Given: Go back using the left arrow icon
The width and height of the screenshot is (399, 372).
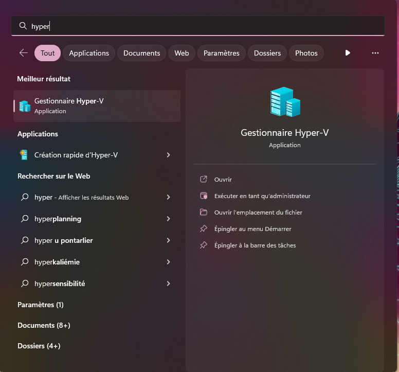Looking at the screenshot, I should (24, 53).
